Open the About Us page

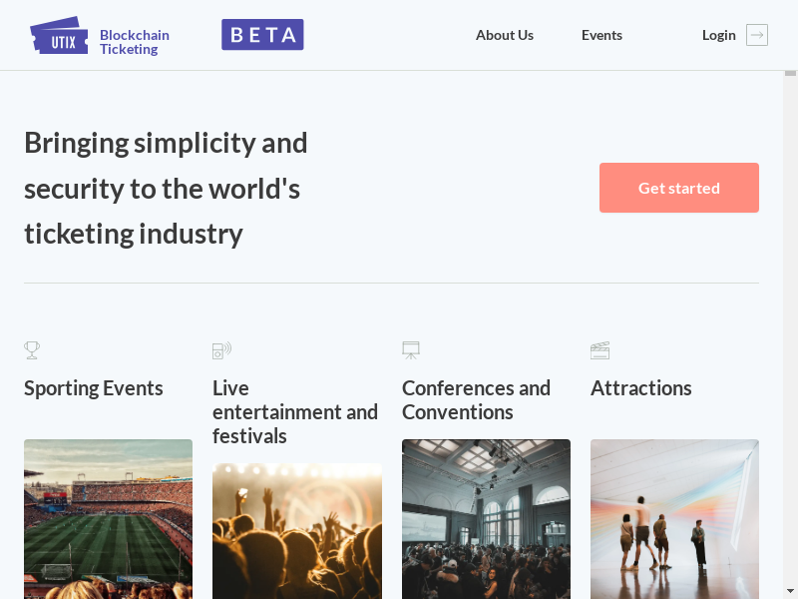pos(505,35)
